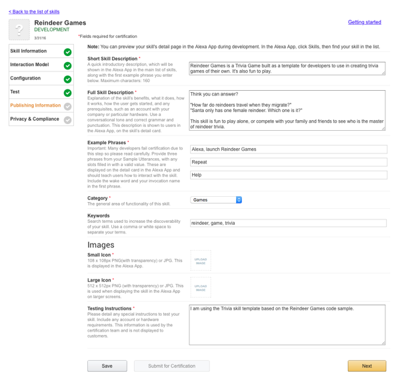Grab the resize handle of Testing Instructions box
This screenshot has height=381, width=400.
click(383, 344)
